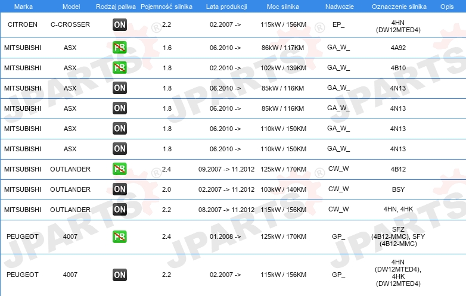The image size is (466, 296).
Task: Click the PB petrol icon for ASX 4B10 row
Action: coord(120,68)
